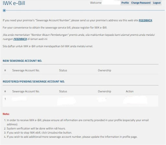Click Change Password button
166x145 pixels.
click(x=141, y=3)
